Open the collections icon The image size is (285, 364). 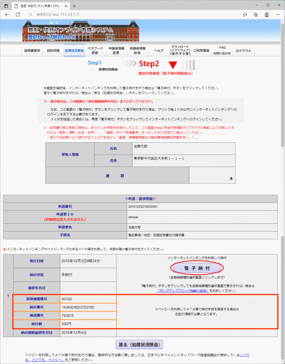(x=256, y=14)
